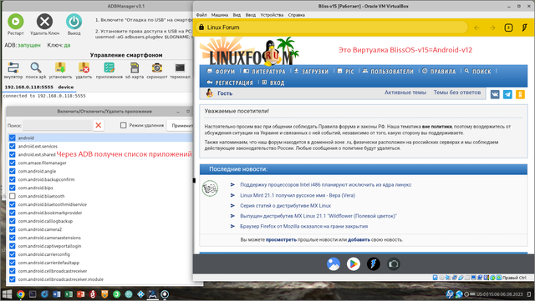Open the Telegram icon on forum
535x301 pixels.
click(507, 94)
